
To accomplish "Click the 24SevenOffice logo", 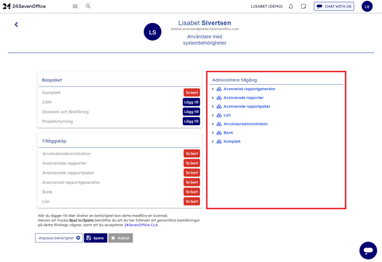I will (24, 7).
